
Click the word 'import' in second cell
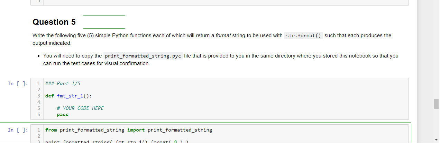[x=136, y=130]
